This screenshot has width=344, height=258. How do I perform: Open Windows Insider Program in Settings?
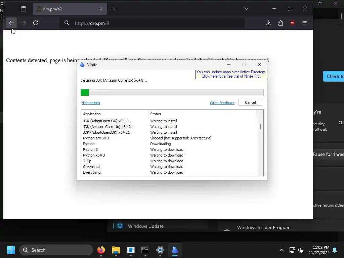[x=264, y=227]
